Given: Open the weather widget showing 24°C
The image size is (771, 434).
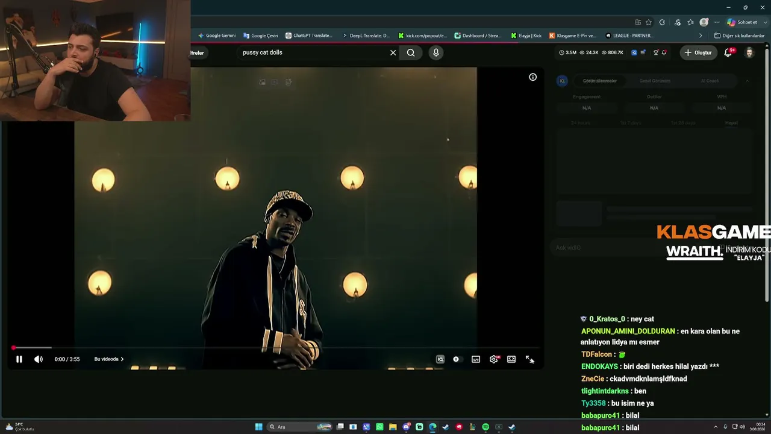Looking at the screenshot, I should [x=20, y=427].
